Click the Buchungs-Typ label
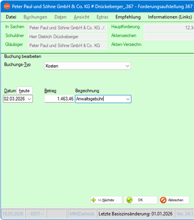The width and height of the screenshot is (194, 220). [x=17, y=64]
